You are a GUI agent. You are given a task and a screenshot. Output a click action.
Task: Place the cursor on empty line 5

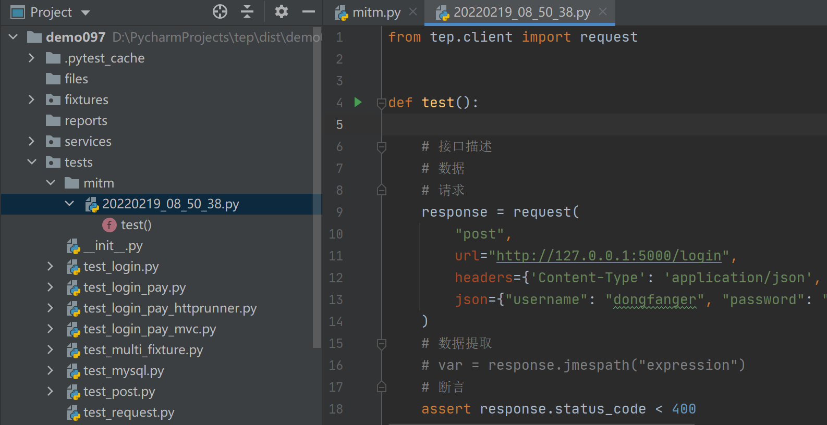point(605,124)
